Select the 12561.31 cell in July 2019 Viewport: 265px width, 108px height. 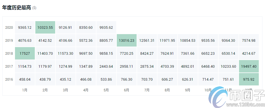tap(147, 40)
